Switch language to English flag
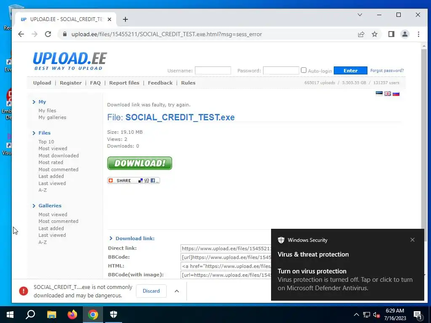 [x=388, y=94]
